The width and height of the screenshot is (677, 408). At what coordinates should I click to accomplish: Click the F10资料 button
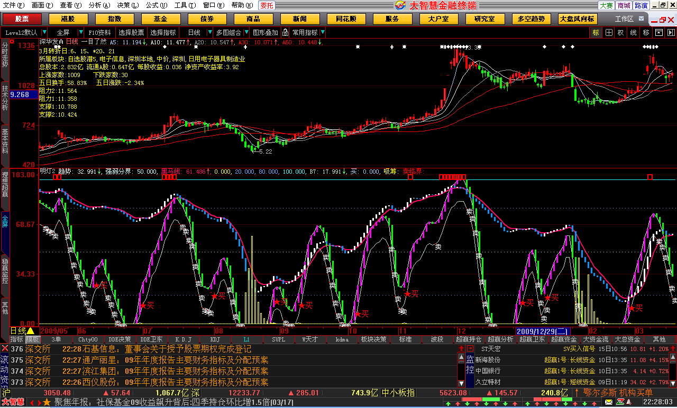[99, 32]
